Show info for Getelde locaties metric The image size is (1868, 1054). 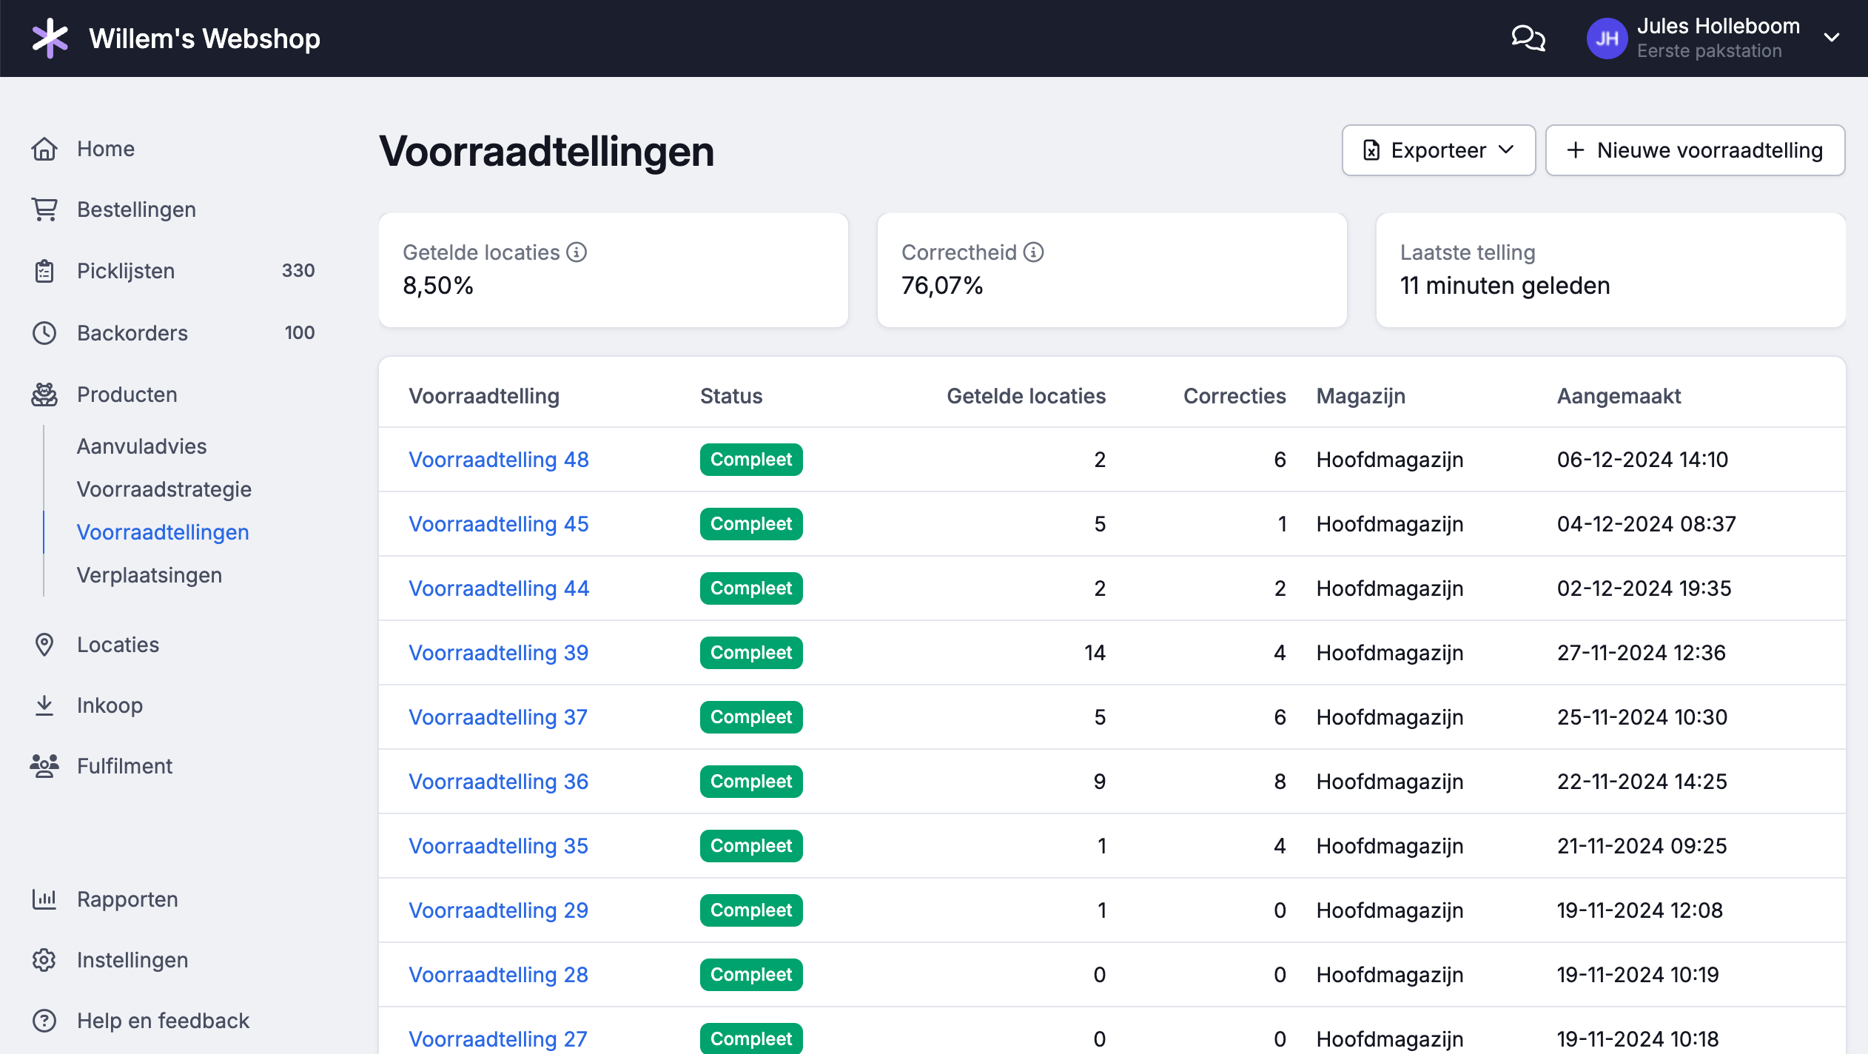click(577, 252)
